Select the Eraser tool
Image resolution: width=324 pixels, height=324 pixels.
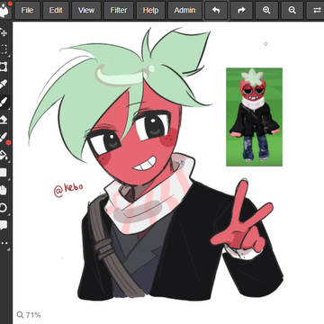click(4, 120)
